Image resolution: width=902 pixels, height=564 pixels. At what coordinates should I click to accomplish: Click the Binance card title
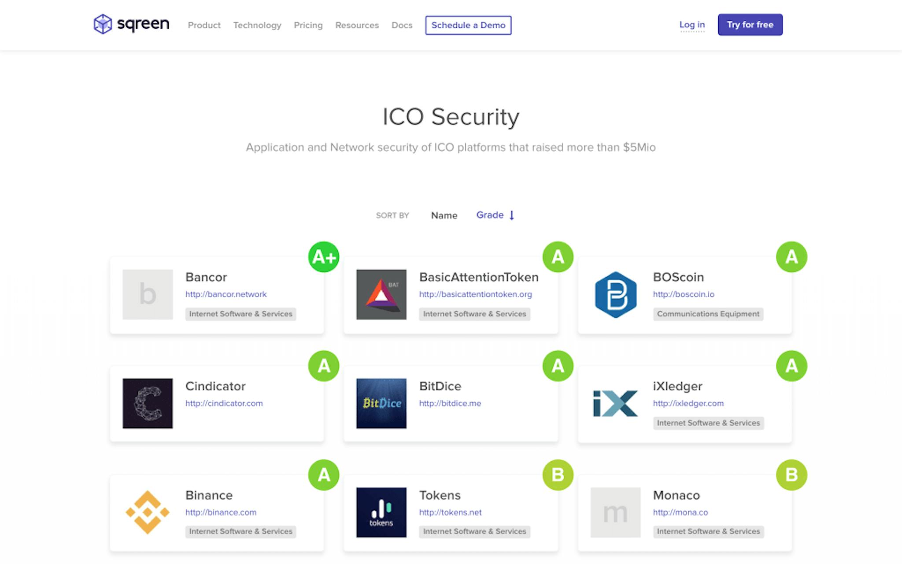[x=209, y=495]
